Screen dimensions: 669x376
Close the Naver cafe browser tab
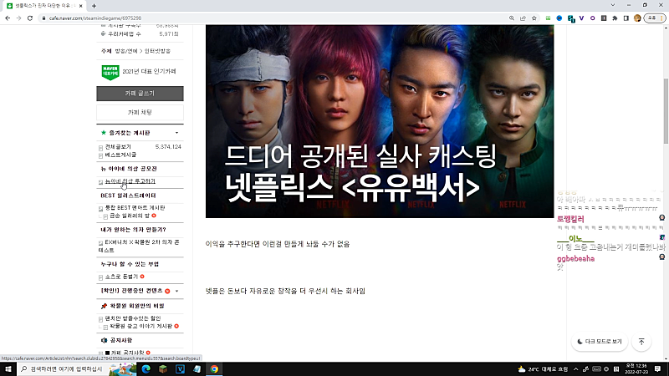(x=80, y=6)
